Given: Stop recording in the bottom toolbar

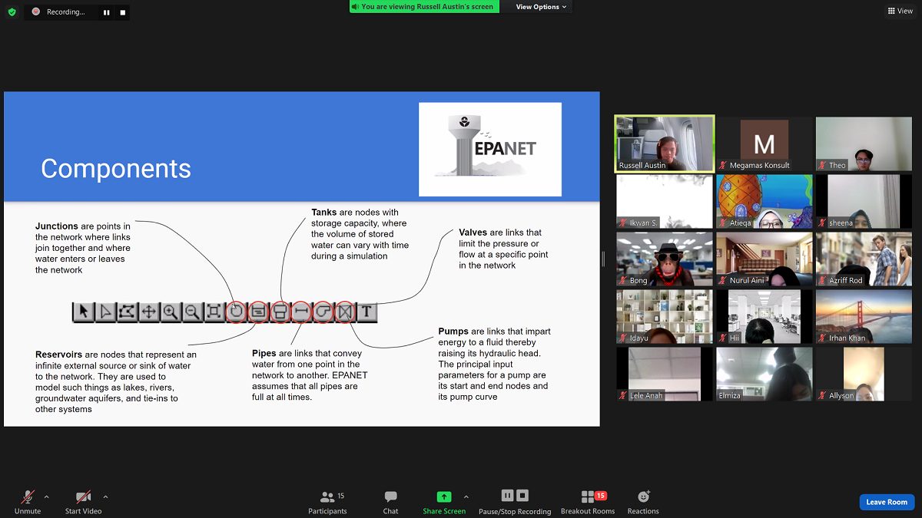Looking at the screenshot, I should pos(522,496).
